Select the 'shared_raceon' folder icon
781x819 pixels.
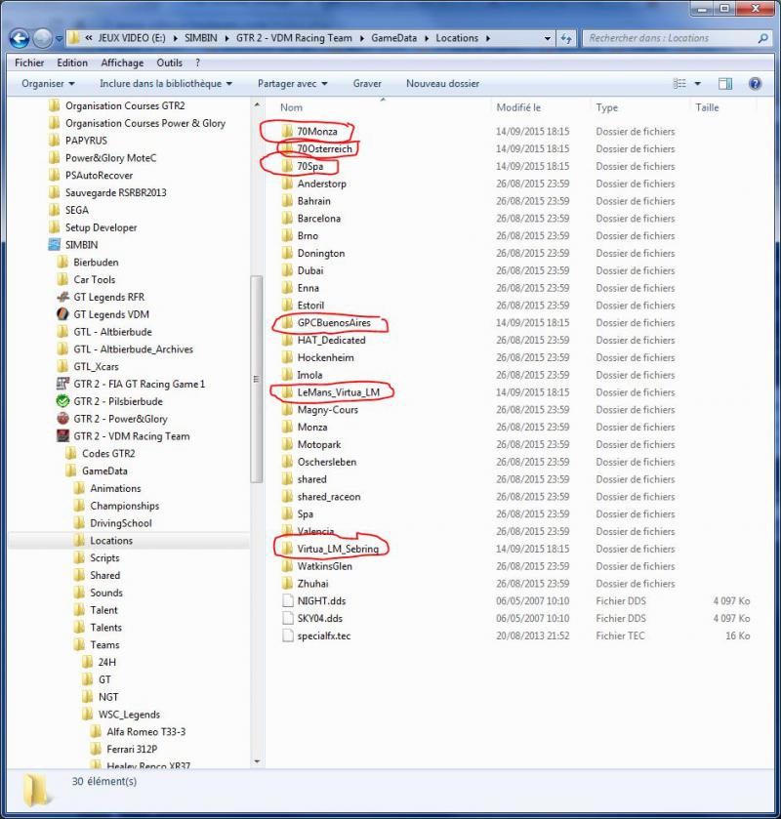[x=287, y=496]
